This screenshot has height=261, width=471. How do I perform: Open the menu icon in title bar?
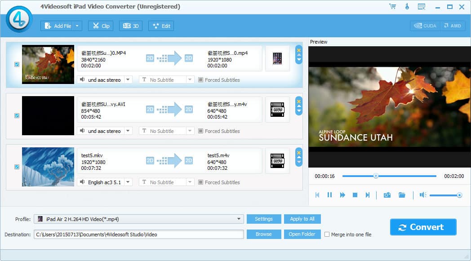tap(422, 6)
